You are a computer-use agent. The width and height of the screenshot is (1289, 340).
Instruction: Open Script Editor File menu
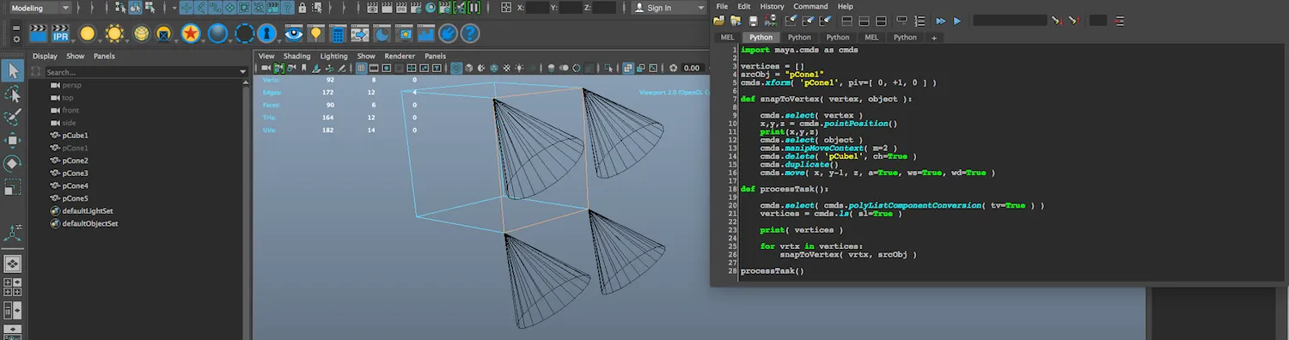click(x=722, y=6)
